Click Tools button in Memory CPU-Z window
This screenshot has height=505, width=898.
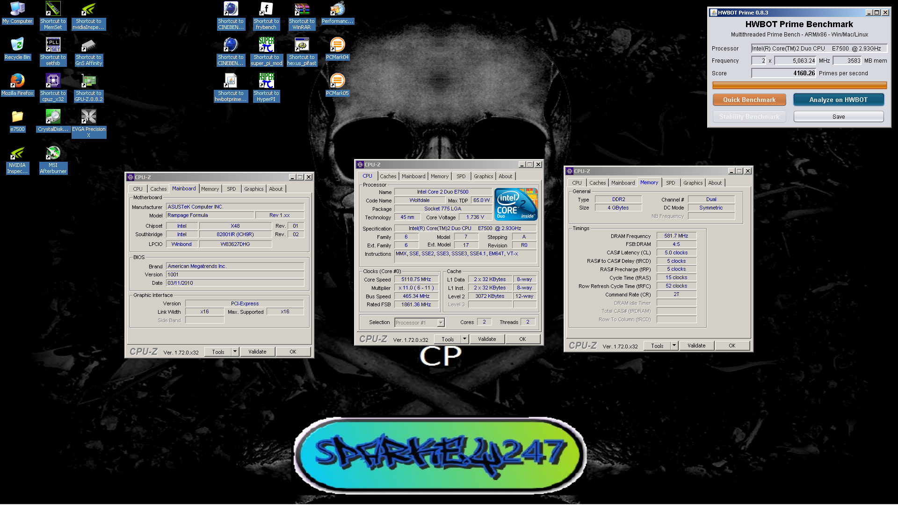click(657, 346)
